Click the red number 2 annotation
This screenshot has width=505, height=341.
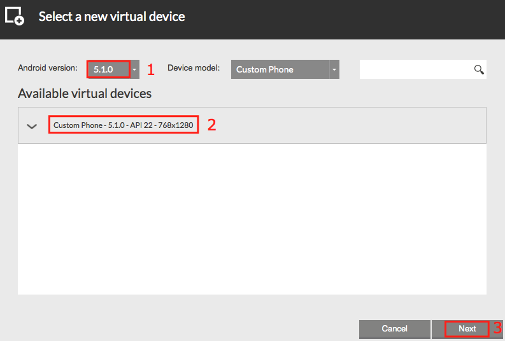[x=211, y=125]
